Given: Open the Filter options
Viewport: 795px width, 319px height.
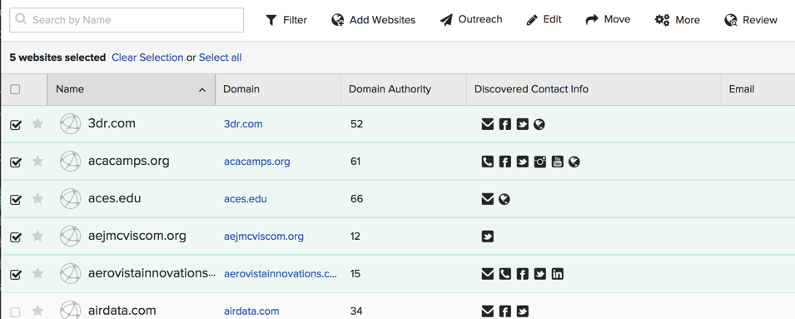Looking at the screenshot, I should coord(286,20).
